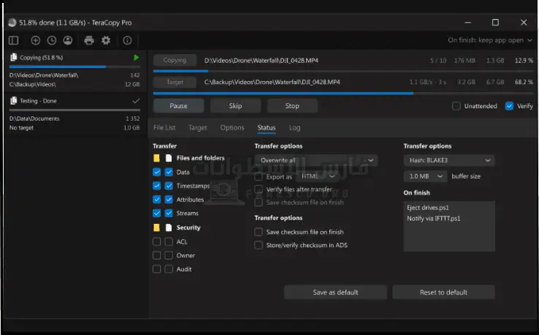This screenshot has height=335, width=539.
Task: Open the Log tab
Action: point(294,127)
